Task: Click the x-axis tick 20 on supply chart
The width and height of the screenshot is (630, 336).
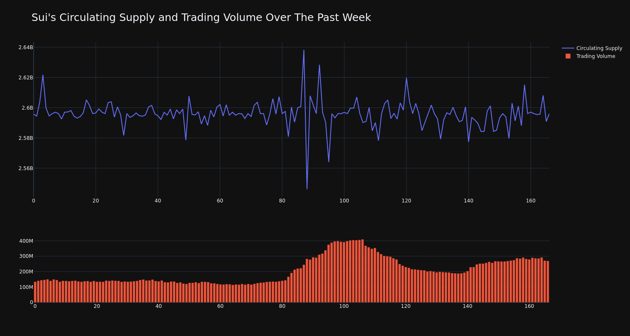Action: click(96, 201)
